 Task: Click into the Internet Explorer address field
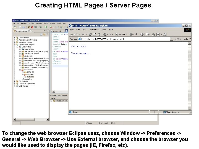pyautogui.click(x=126, y=39)
